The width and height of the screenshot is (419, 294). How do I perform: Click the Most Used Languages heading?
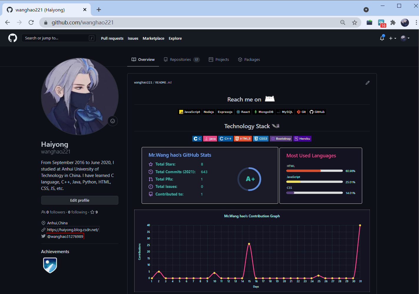point(311,156)
